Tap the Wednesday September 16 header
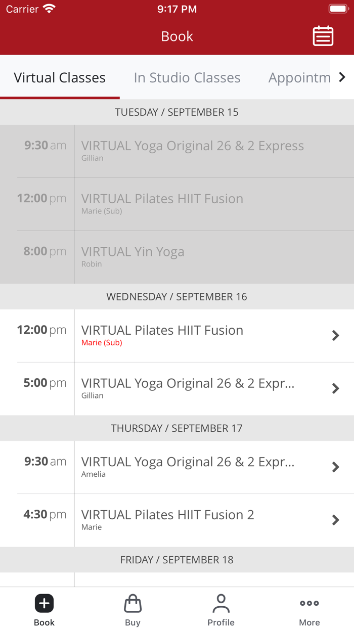Viewport: 354px width, 629px height. point(177,297)
